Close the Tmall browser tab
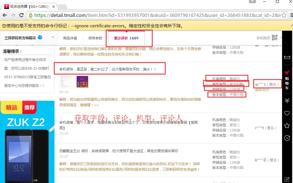 click(x=54, y=7)
